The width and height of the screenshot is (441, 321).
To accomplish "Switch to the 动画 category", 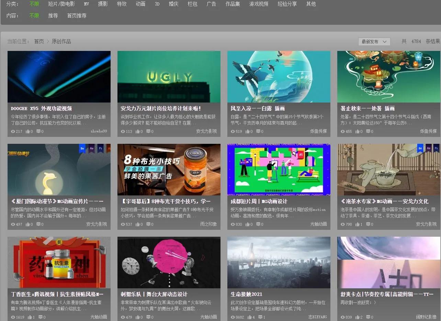I will pyautogui.click(x=140, y=4).
